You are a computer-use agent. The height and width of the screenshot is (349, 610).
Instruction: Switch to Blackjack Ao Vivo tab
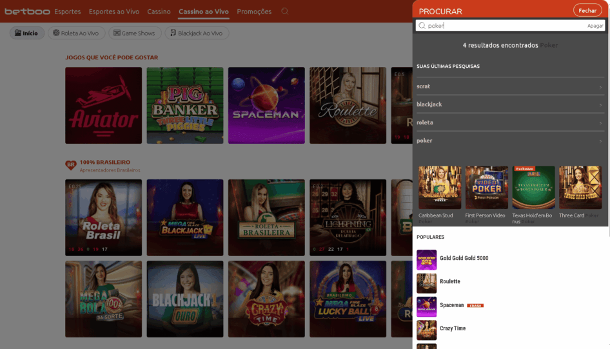point(197,33)
